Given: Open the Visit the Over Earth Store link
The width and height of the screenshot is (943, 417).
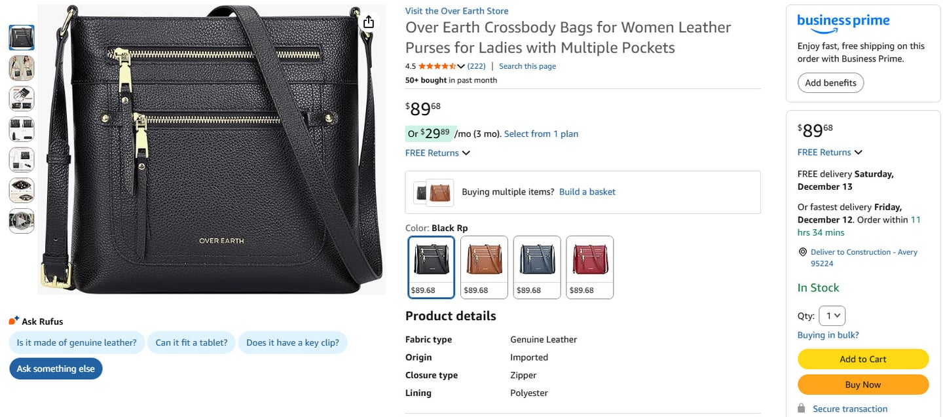Looking at the screenshot, I should pyautogui.click(x=456, y=11).
